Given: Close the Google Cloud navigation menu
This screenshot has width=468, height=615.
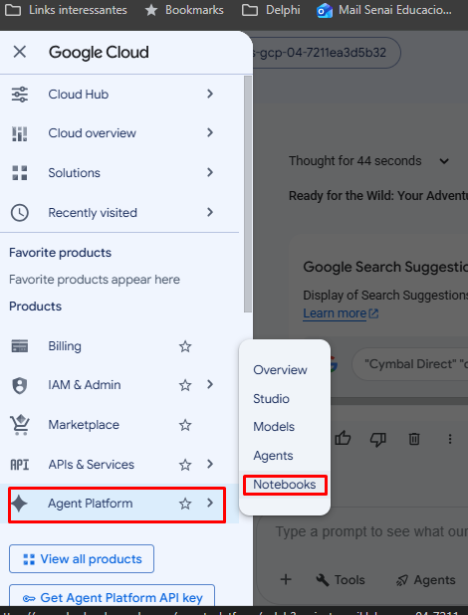Looking at the screenshot, I should coord(20,52).
